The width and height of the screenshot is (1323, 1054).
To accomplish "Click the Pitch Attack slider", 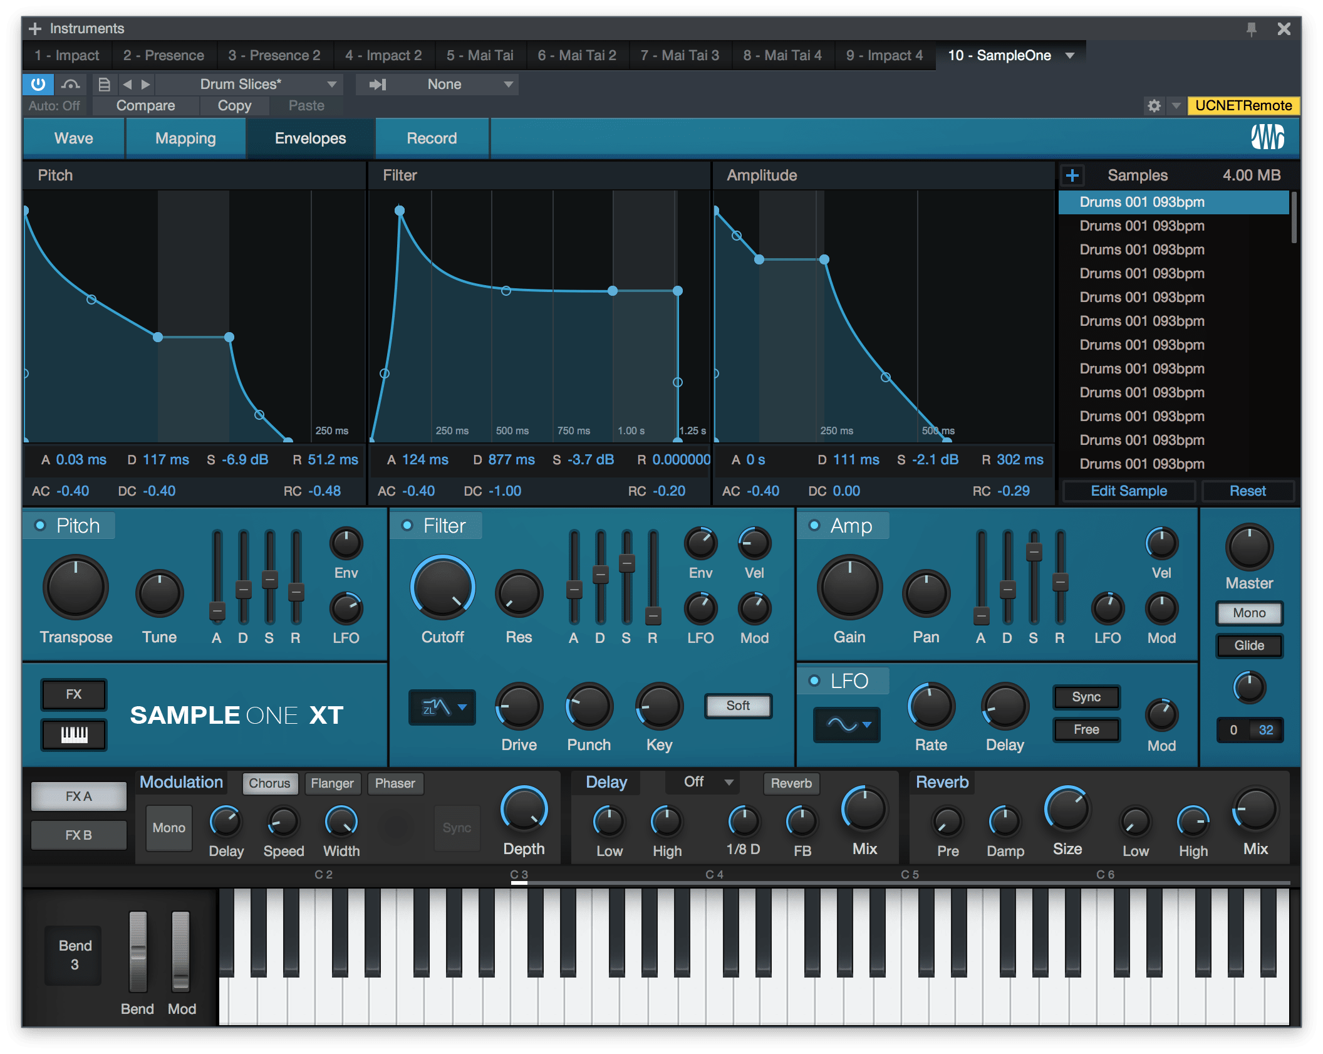I will coord(217,577).
